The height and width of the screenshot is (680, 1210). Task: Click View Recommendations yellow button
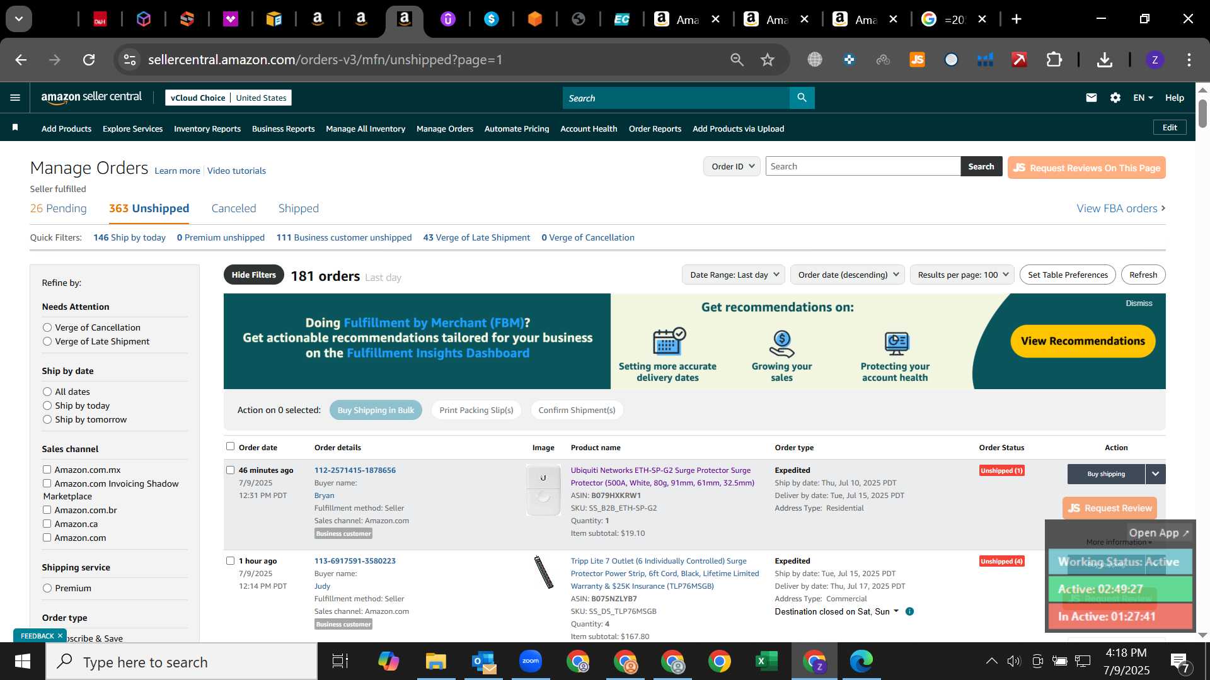point(1083,341)
